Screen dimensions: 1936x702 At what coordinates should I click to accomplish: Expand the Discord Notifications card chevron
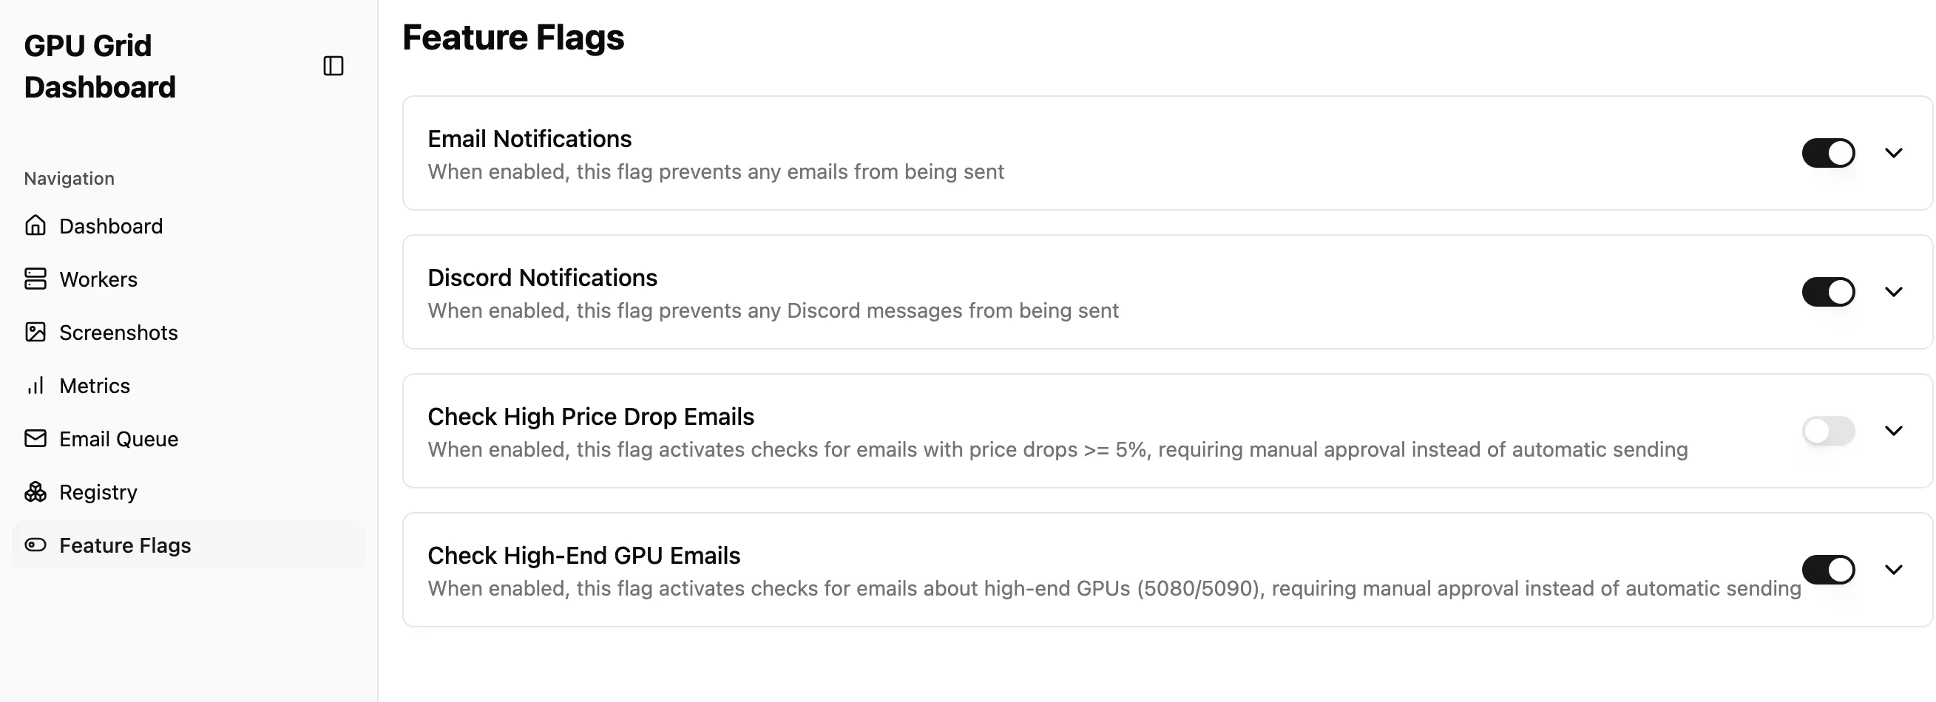(1893, 292)
